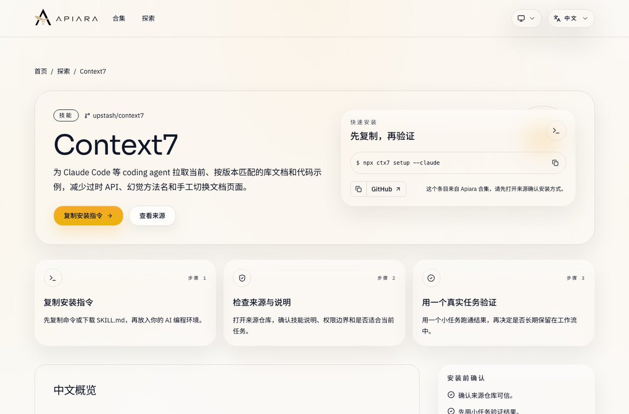Click the 查看来源 button
Screen dimensions: 629x414
[x=152, y=216]
